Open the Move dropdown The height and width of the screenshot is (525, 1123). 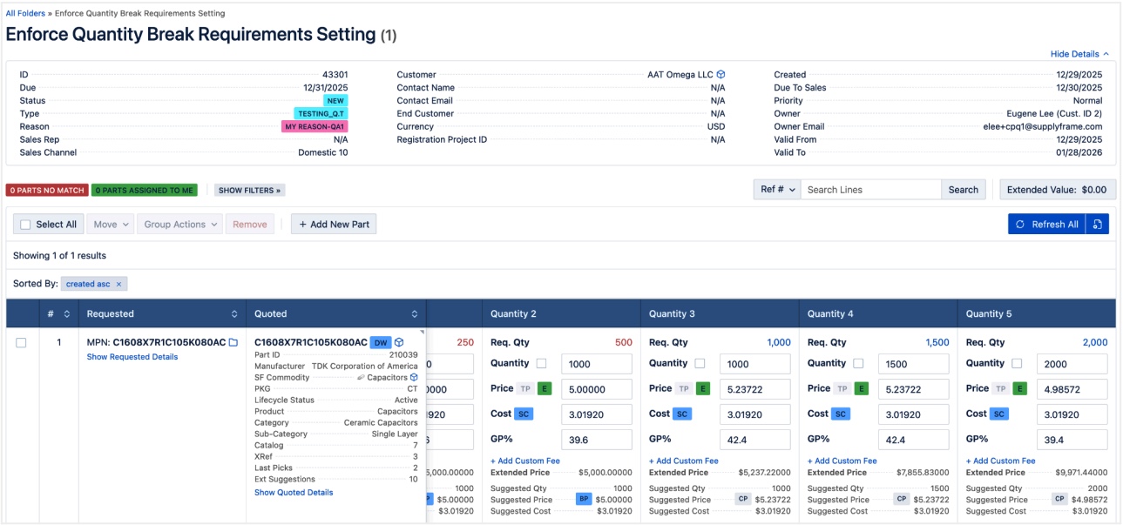pos(112,225)
